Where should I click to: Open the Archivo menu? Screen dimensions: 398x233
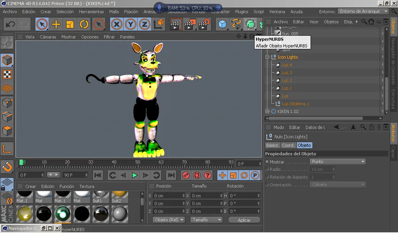click(10, 11)
